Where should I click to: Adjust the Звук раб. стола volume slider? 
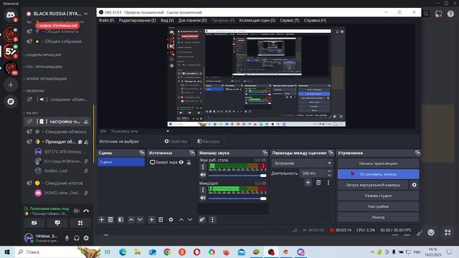[x=237, y=176]
